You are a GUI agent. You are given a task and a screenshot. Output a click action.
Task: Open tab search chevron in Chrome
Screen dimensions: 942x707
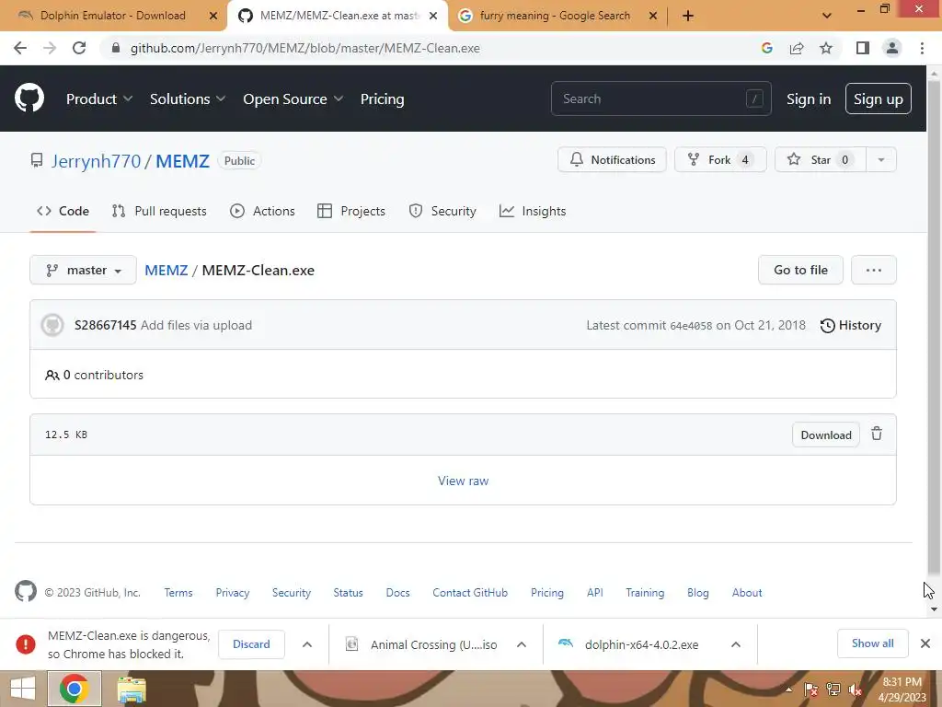pos(827,16)
